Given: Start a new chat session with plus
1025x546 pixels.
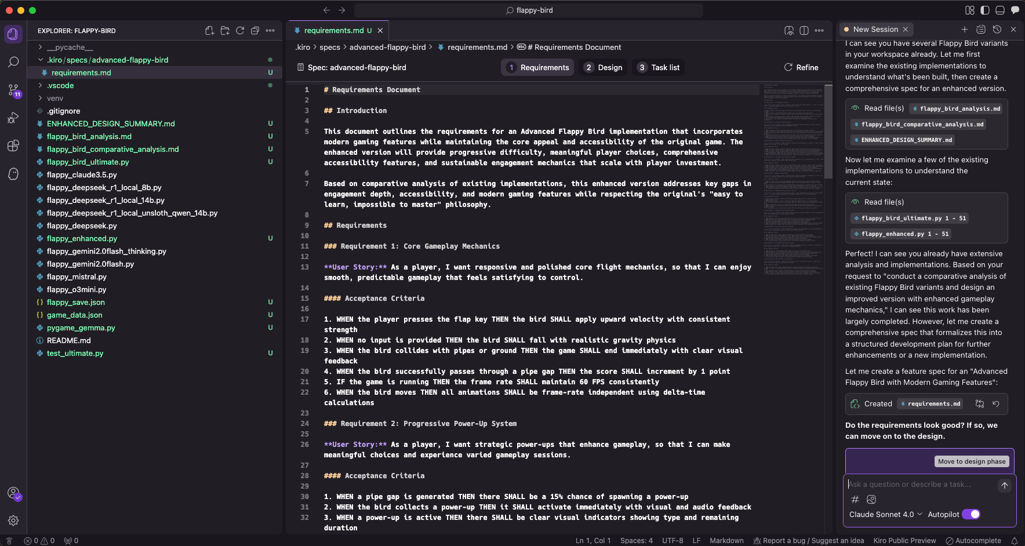Looking at the screenshot, I should [x=965, y=29].
